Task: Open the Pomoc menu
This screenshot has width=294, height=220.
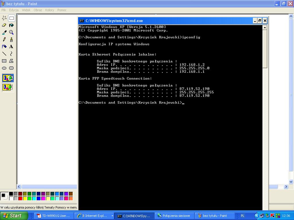Action: (62, 10)
